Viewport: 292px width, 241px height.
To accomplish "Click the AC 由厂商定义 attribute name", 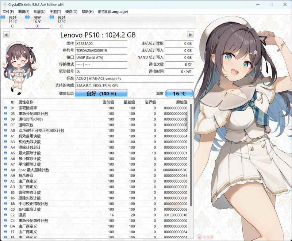I will (x=28, y=181).
